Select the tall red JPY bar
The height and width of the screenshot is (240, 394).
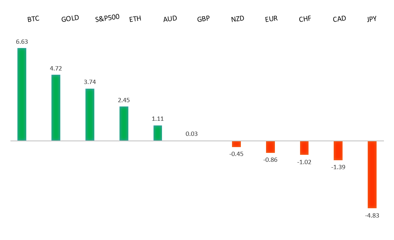pos(372,175)
